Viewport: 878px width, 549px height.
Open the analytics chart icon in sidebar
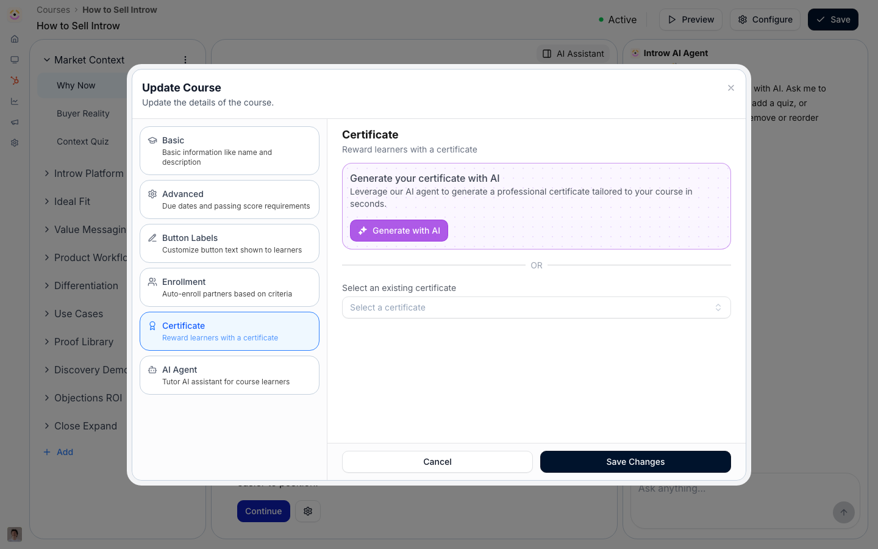(15, 101)
